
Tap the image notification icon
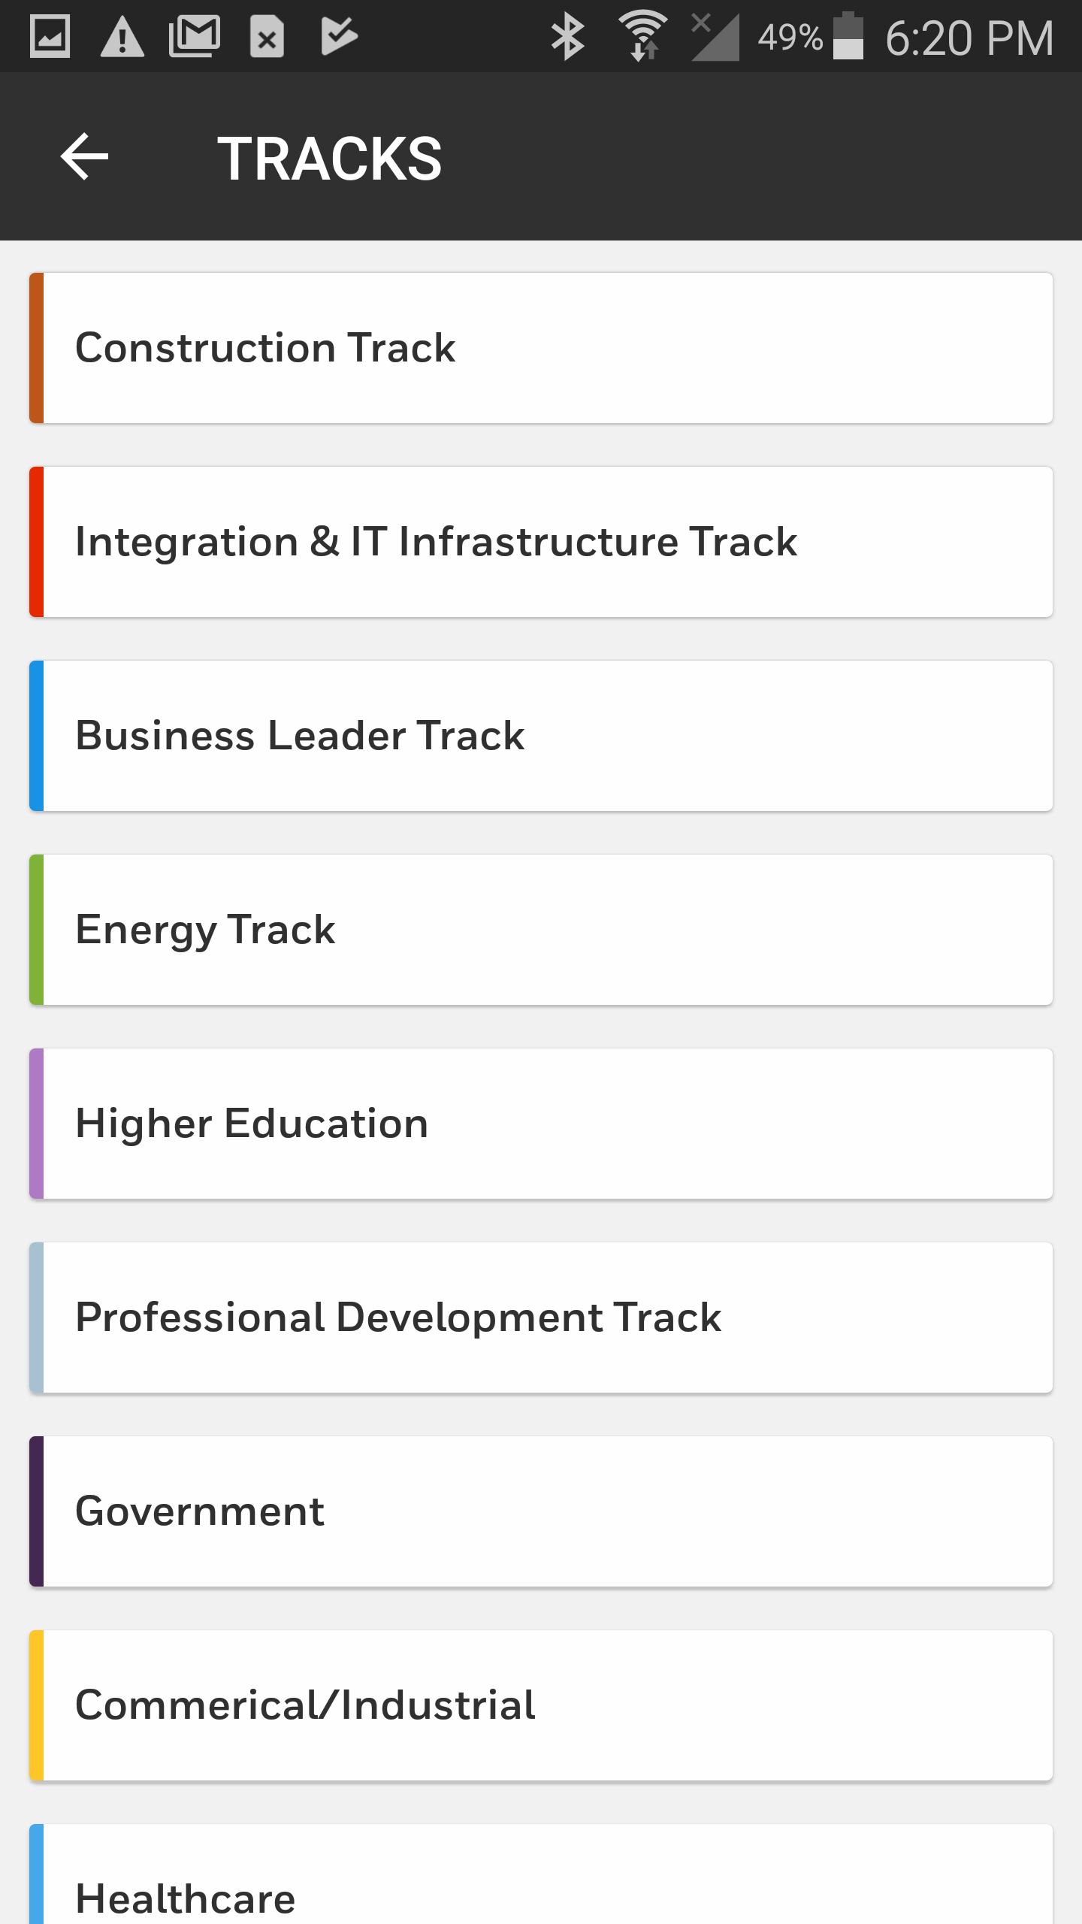(x=50, y=37)
